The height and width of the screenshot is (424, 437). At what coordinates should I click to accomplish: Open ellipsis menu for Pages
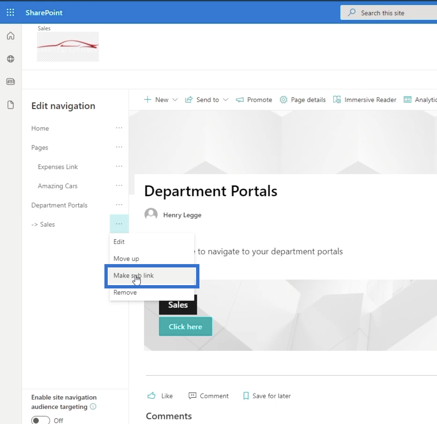click(119, 147)
